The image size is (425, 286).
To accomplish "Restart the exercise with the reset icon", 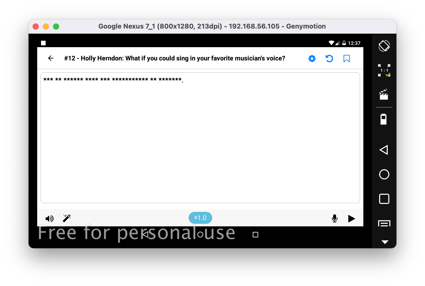I will click(329, 58).
